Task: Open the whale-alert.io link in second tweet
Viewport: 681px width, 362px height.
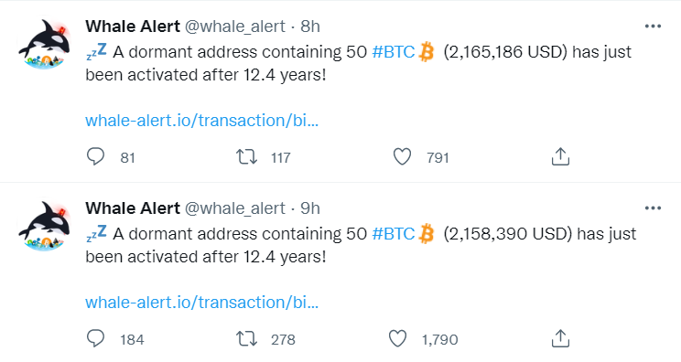Action: 202,303
